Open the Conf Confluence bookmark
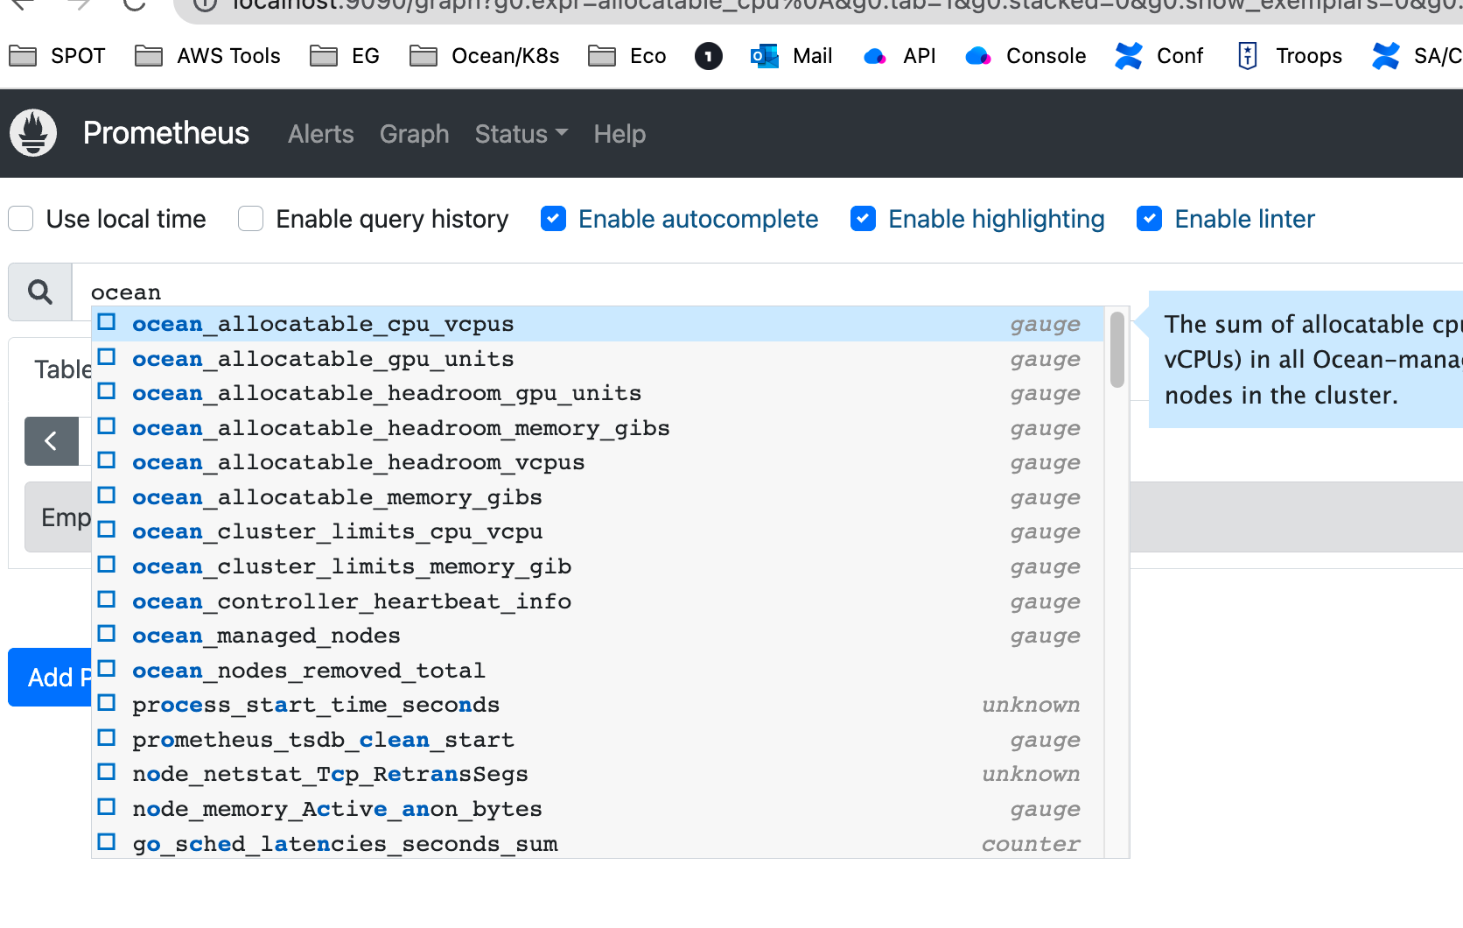Viewport: 1463px width, 928px height. [1159, 56]
